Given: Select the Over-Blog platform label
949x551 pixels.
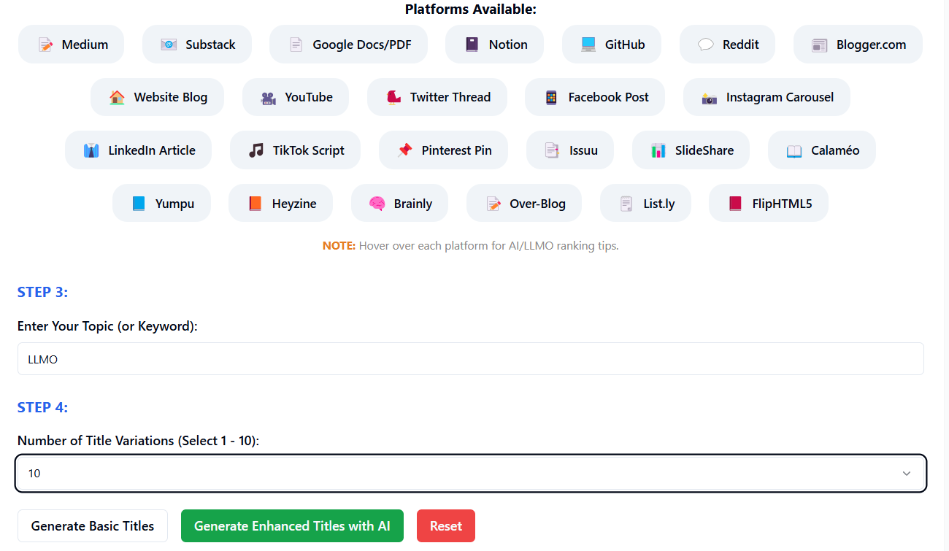Looking at the screenshot, I should pos(537,204).
